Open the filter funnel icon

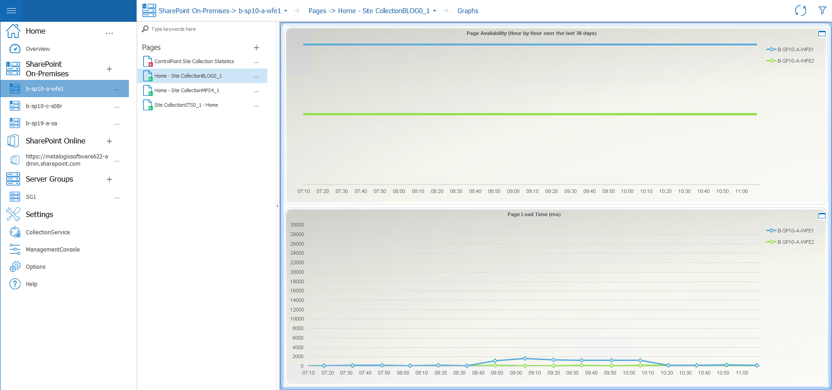[x=822, y=10]
